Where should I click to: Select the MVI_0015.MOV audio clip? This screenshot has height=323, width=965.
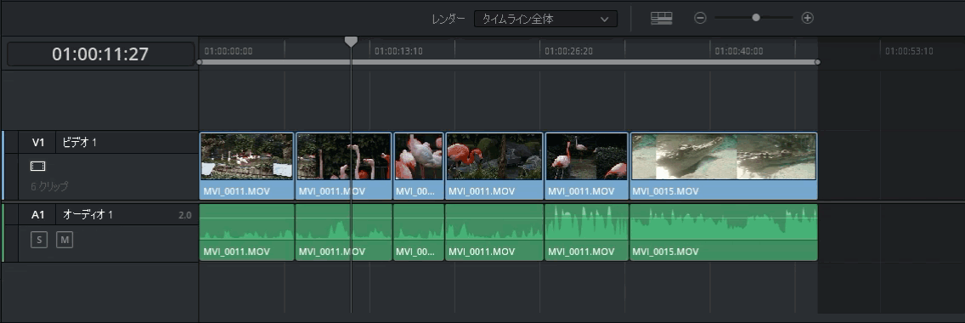724,233
